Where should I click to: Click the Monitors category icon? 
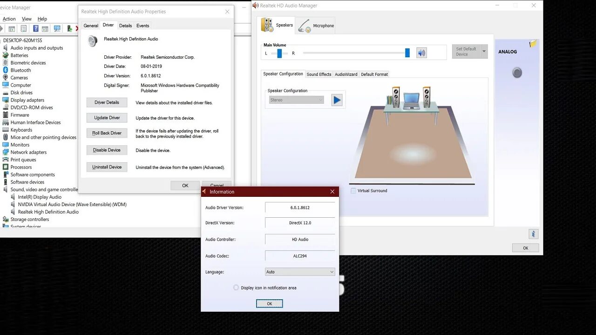(6, 145)
